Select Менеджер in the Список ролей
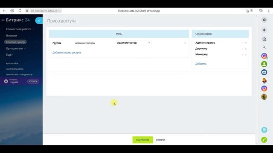Image resolution: width=273 pixels, height=153 pixels. [x=202, y=54]
